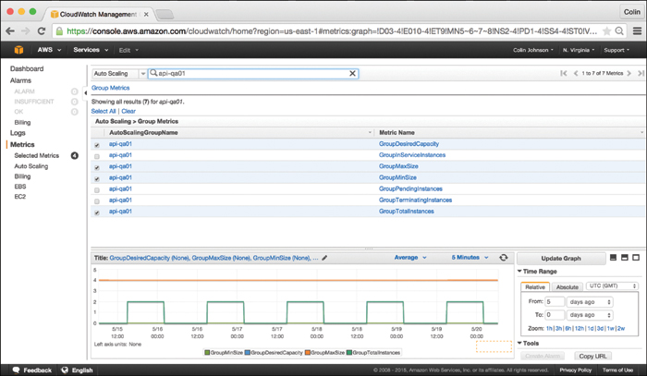Open Dashboard in the sidebar

pos(27,68)
